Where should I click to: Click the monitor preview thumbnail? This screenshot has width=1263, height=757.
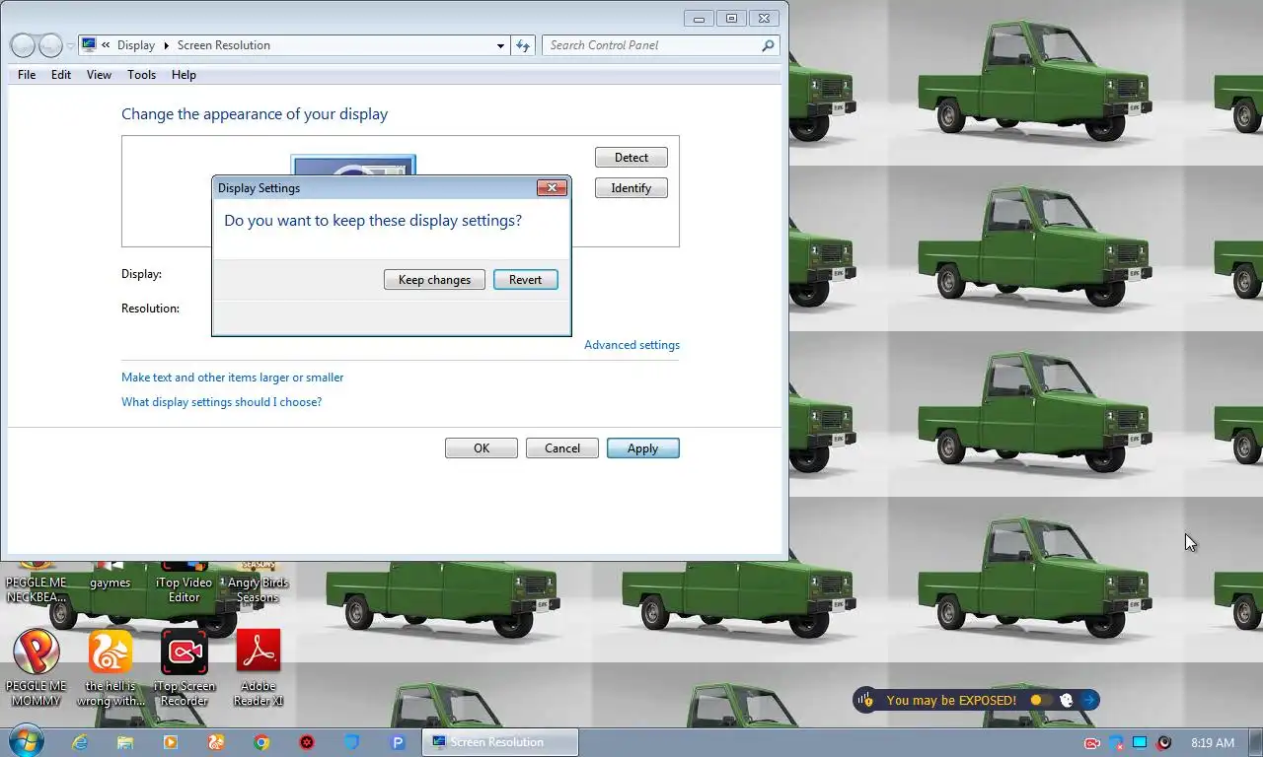pos(353,166)
